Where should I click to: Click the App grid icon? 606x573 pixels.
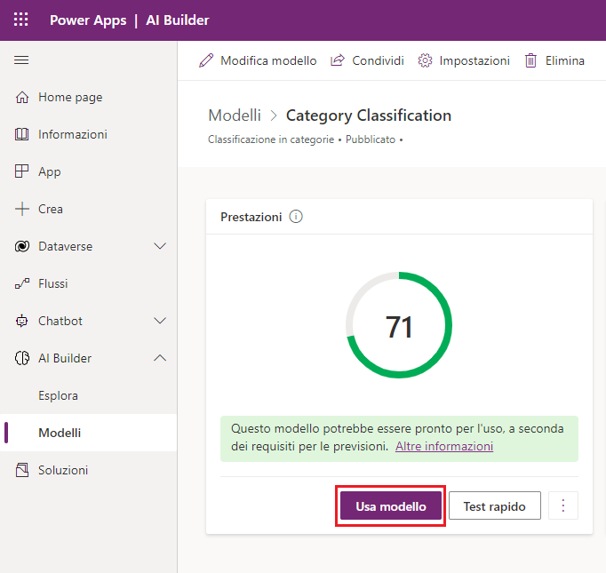tap(21, 171)
